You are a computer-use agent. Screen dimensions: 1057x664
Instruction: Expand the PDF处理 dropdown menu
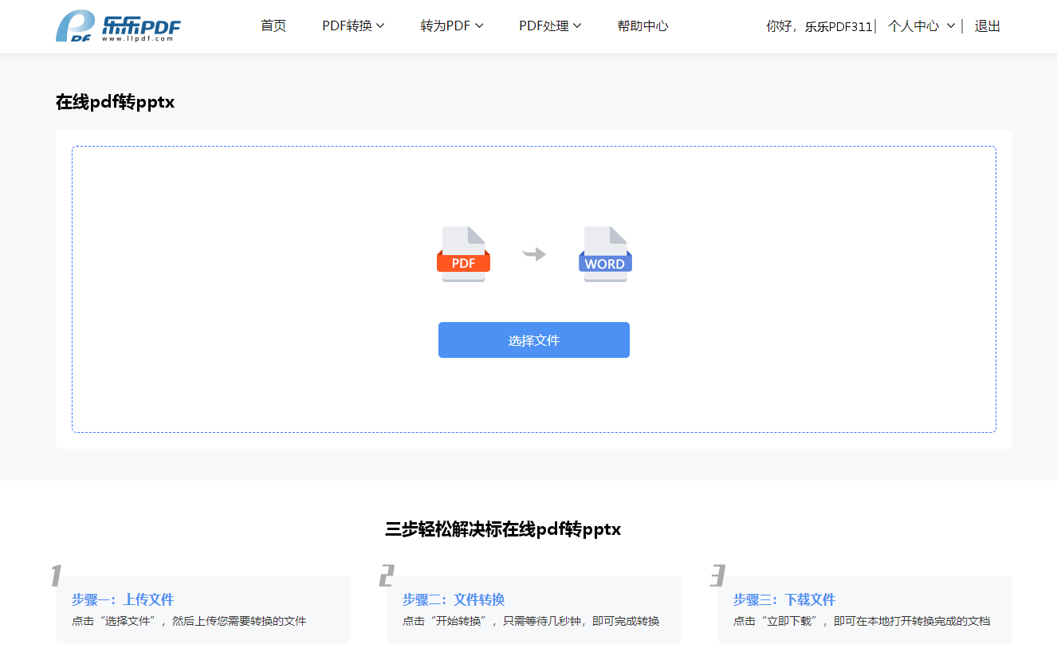coord(550,26)
